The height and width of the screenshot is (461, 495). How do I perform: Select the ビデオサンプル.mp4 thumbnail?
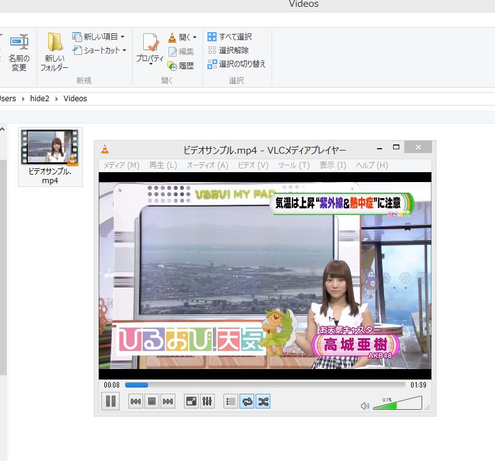pos(50,148)
